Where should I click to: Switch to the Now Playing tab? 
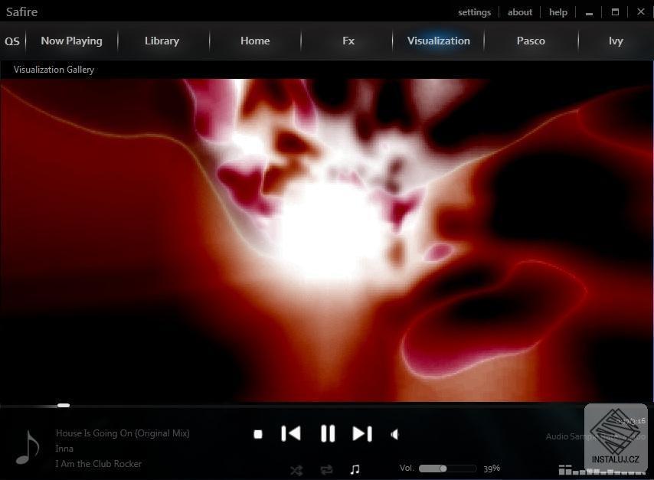pos(72,41)
